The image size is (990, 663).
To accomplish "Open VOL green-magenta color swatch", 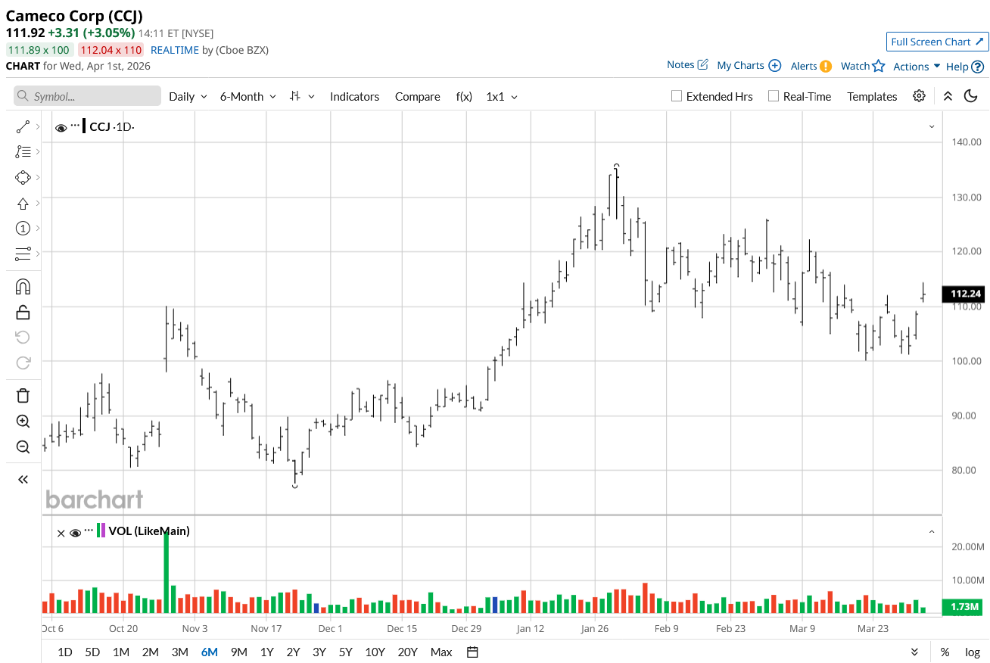I will [101, 531].
